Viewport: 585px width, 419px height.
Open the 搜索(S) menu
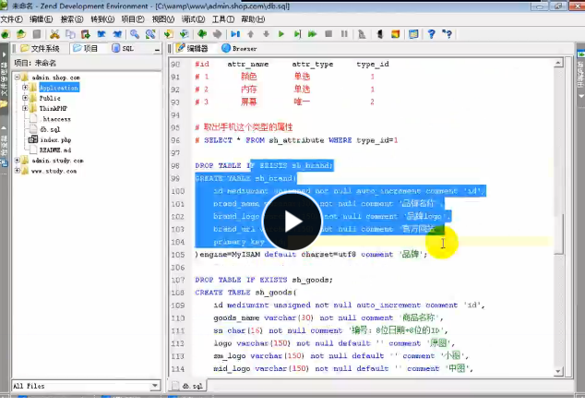point(72,19)
